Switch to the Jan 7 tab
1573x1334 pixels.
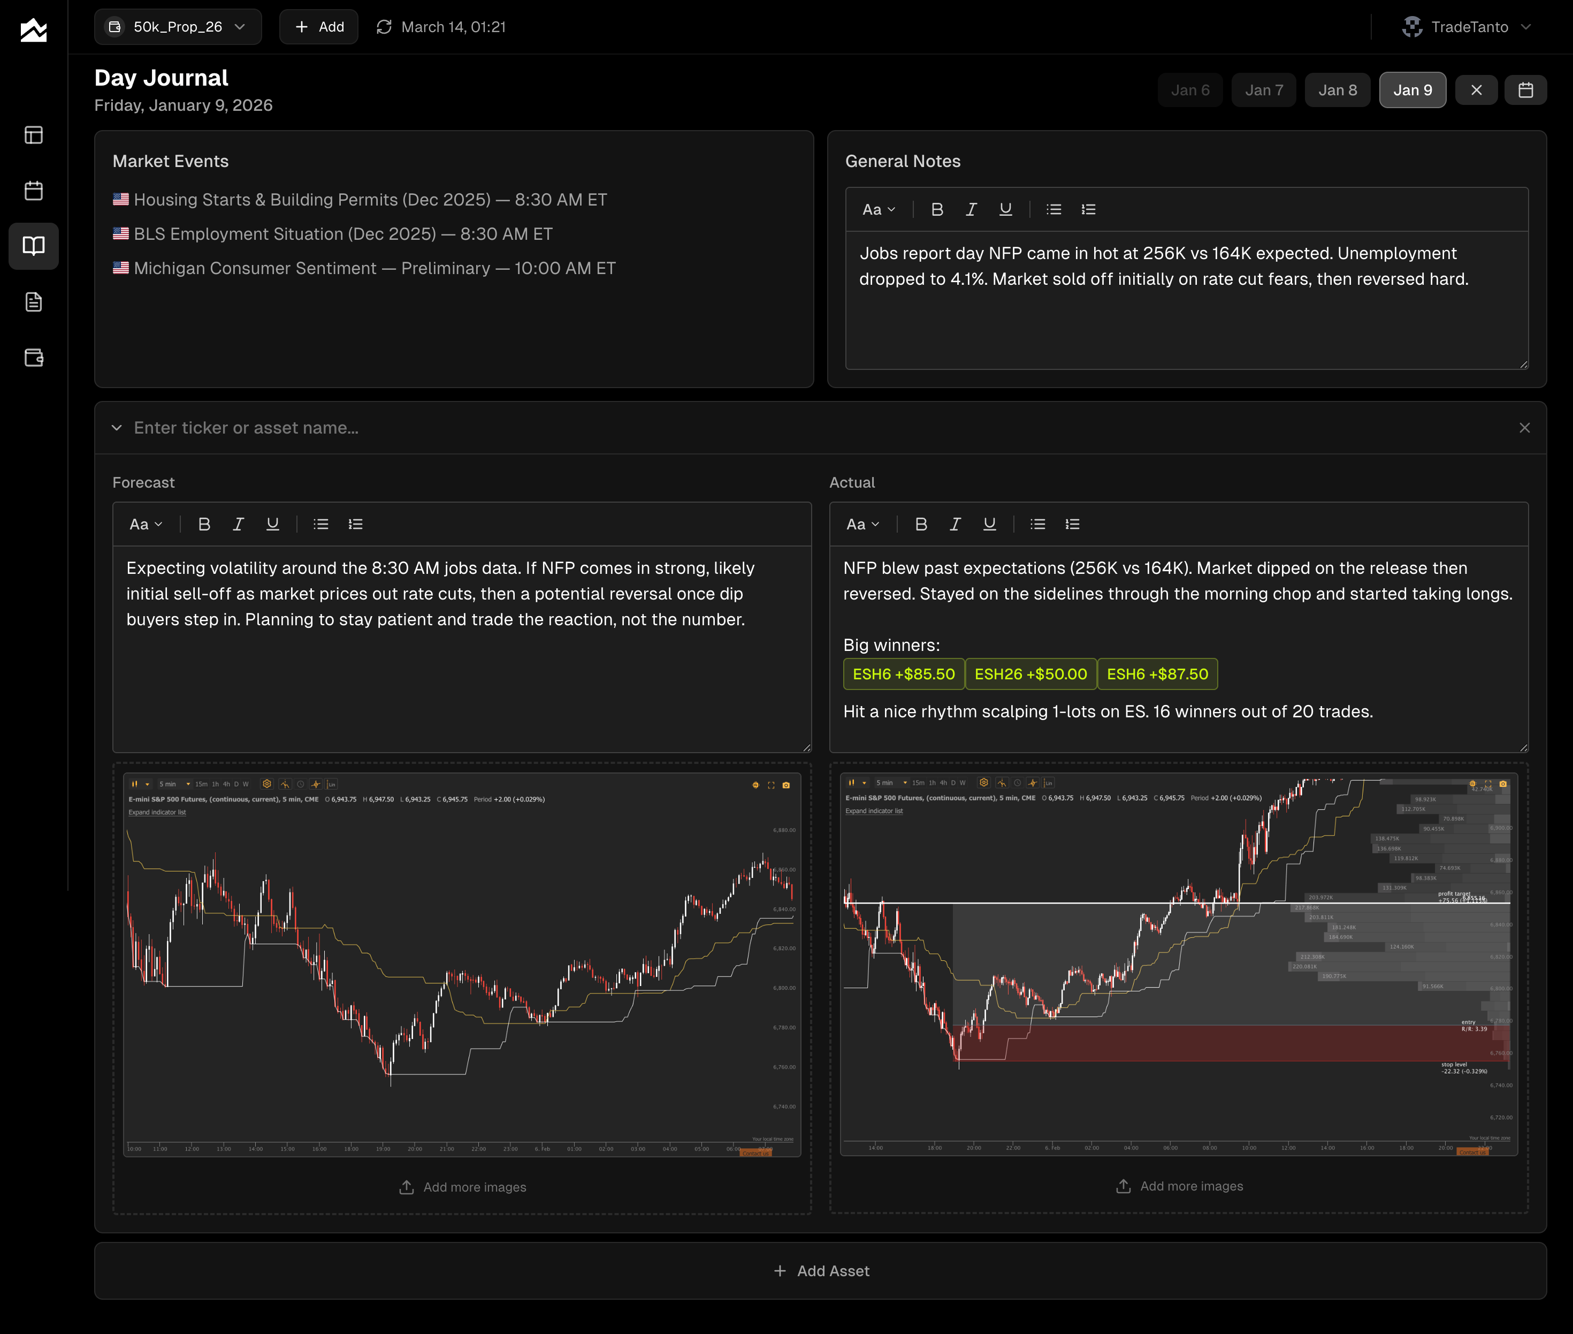pos(1263,90)
